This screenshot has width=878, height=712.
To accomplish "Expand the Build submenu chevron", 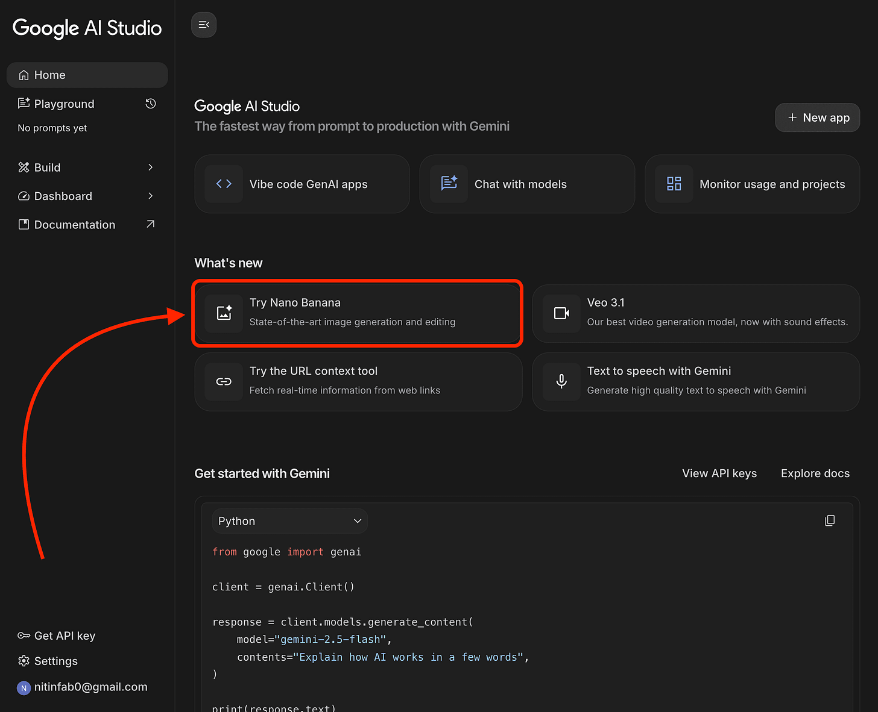I will pos(151,167).
